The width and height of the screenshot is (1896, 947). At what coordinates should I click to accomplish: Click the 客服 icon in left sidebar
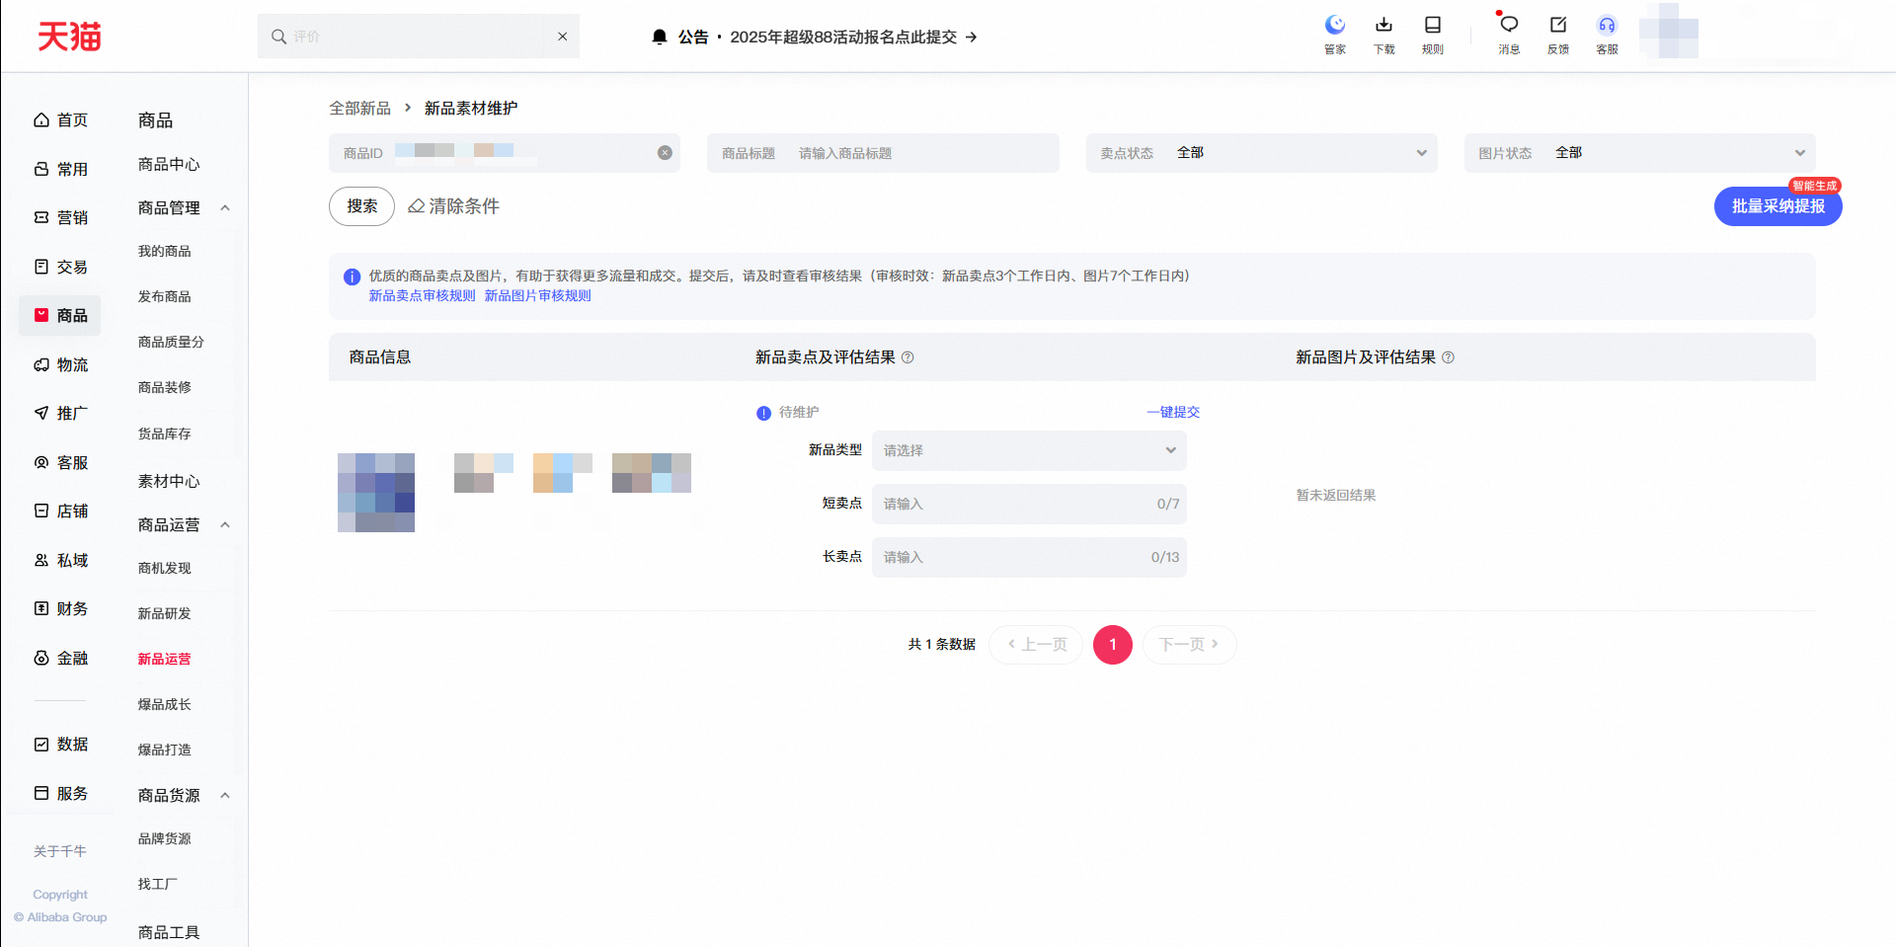coord(41,462)
